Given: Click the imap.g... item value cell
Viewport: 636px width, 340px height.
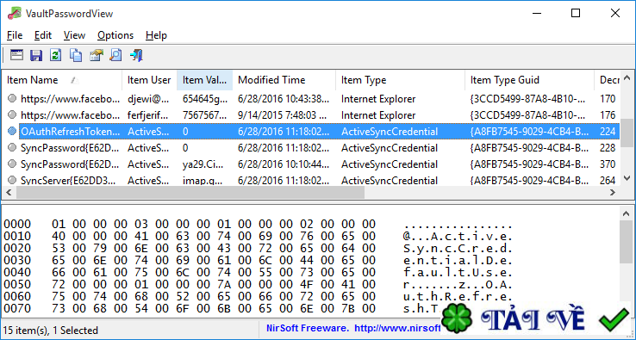Looking at the screenshot, I should point(202,181).
